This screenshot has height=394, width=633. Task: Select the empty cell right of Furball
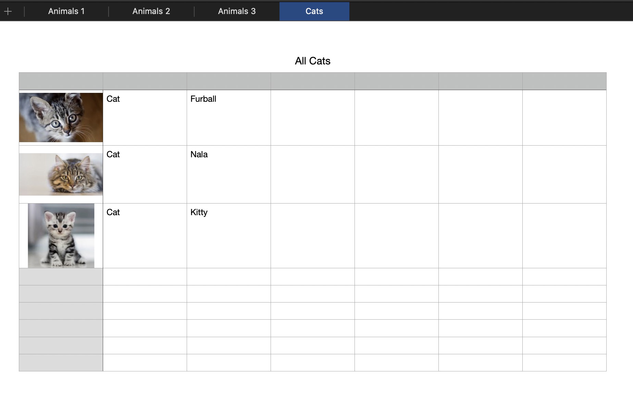(312, 118)
